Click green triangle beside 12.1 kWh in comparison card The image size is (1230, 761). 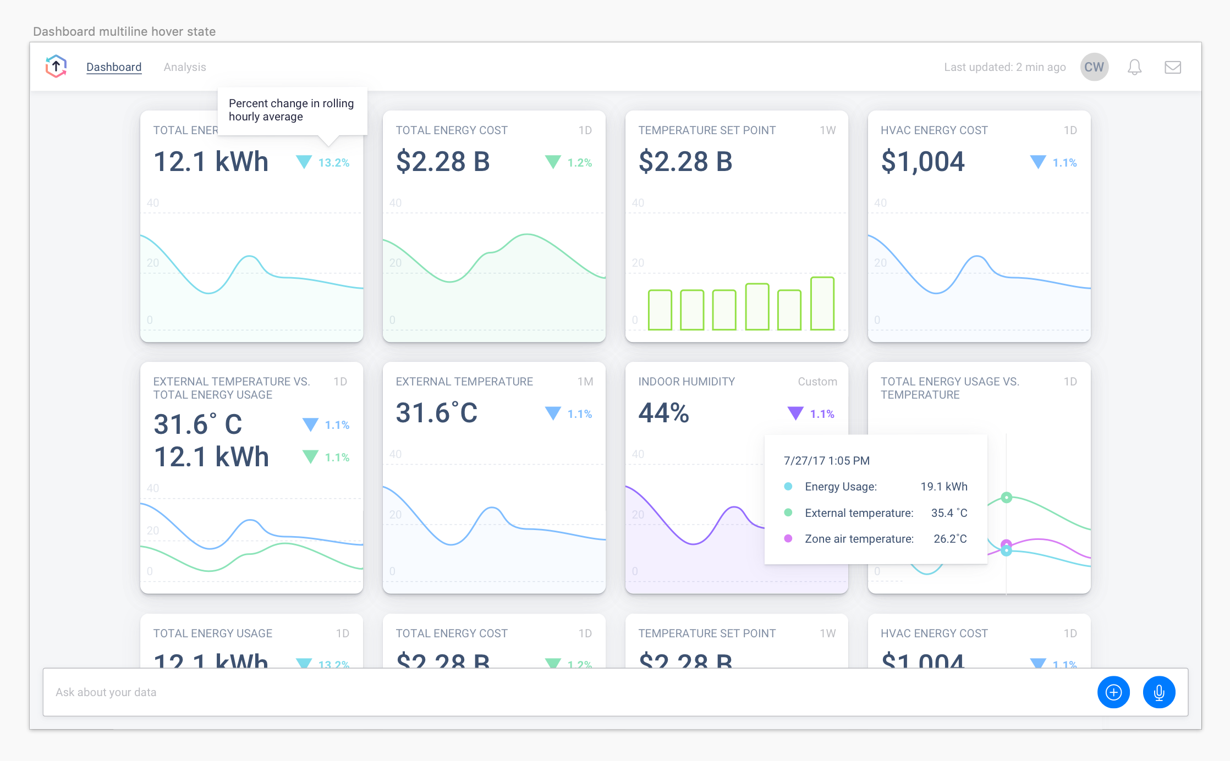[311, 457]
